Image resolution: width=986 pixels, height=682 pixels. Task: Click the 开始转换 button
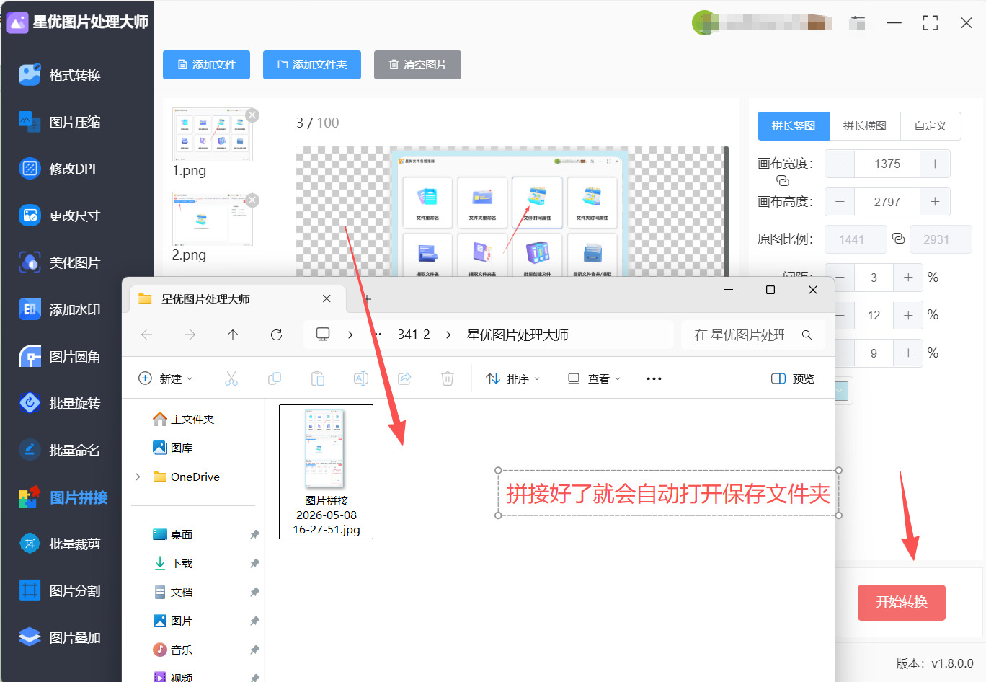click(902, 603)
